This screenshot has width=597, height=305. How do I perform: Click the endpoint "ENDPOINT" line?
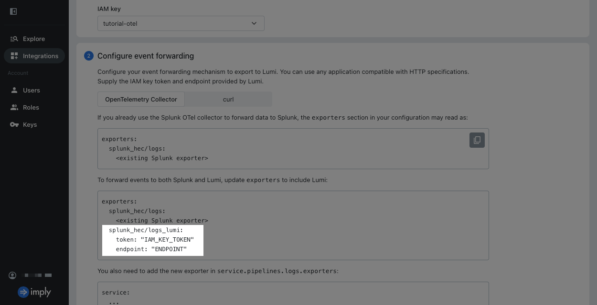(151, 249)
